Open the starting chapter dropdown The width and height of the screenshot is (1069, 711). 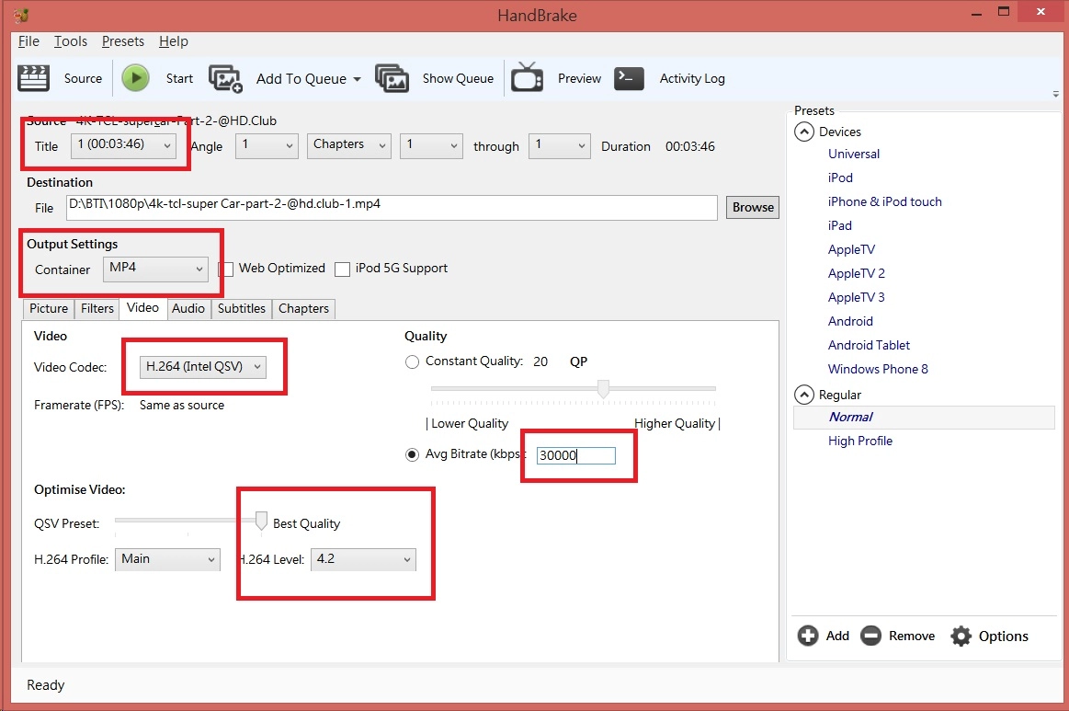432,145
